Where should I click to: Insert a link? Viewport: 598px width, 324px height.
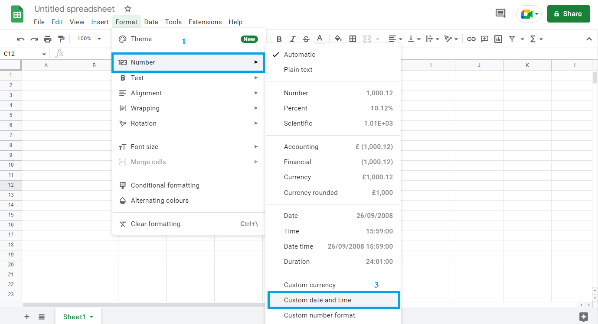(471, 39)
